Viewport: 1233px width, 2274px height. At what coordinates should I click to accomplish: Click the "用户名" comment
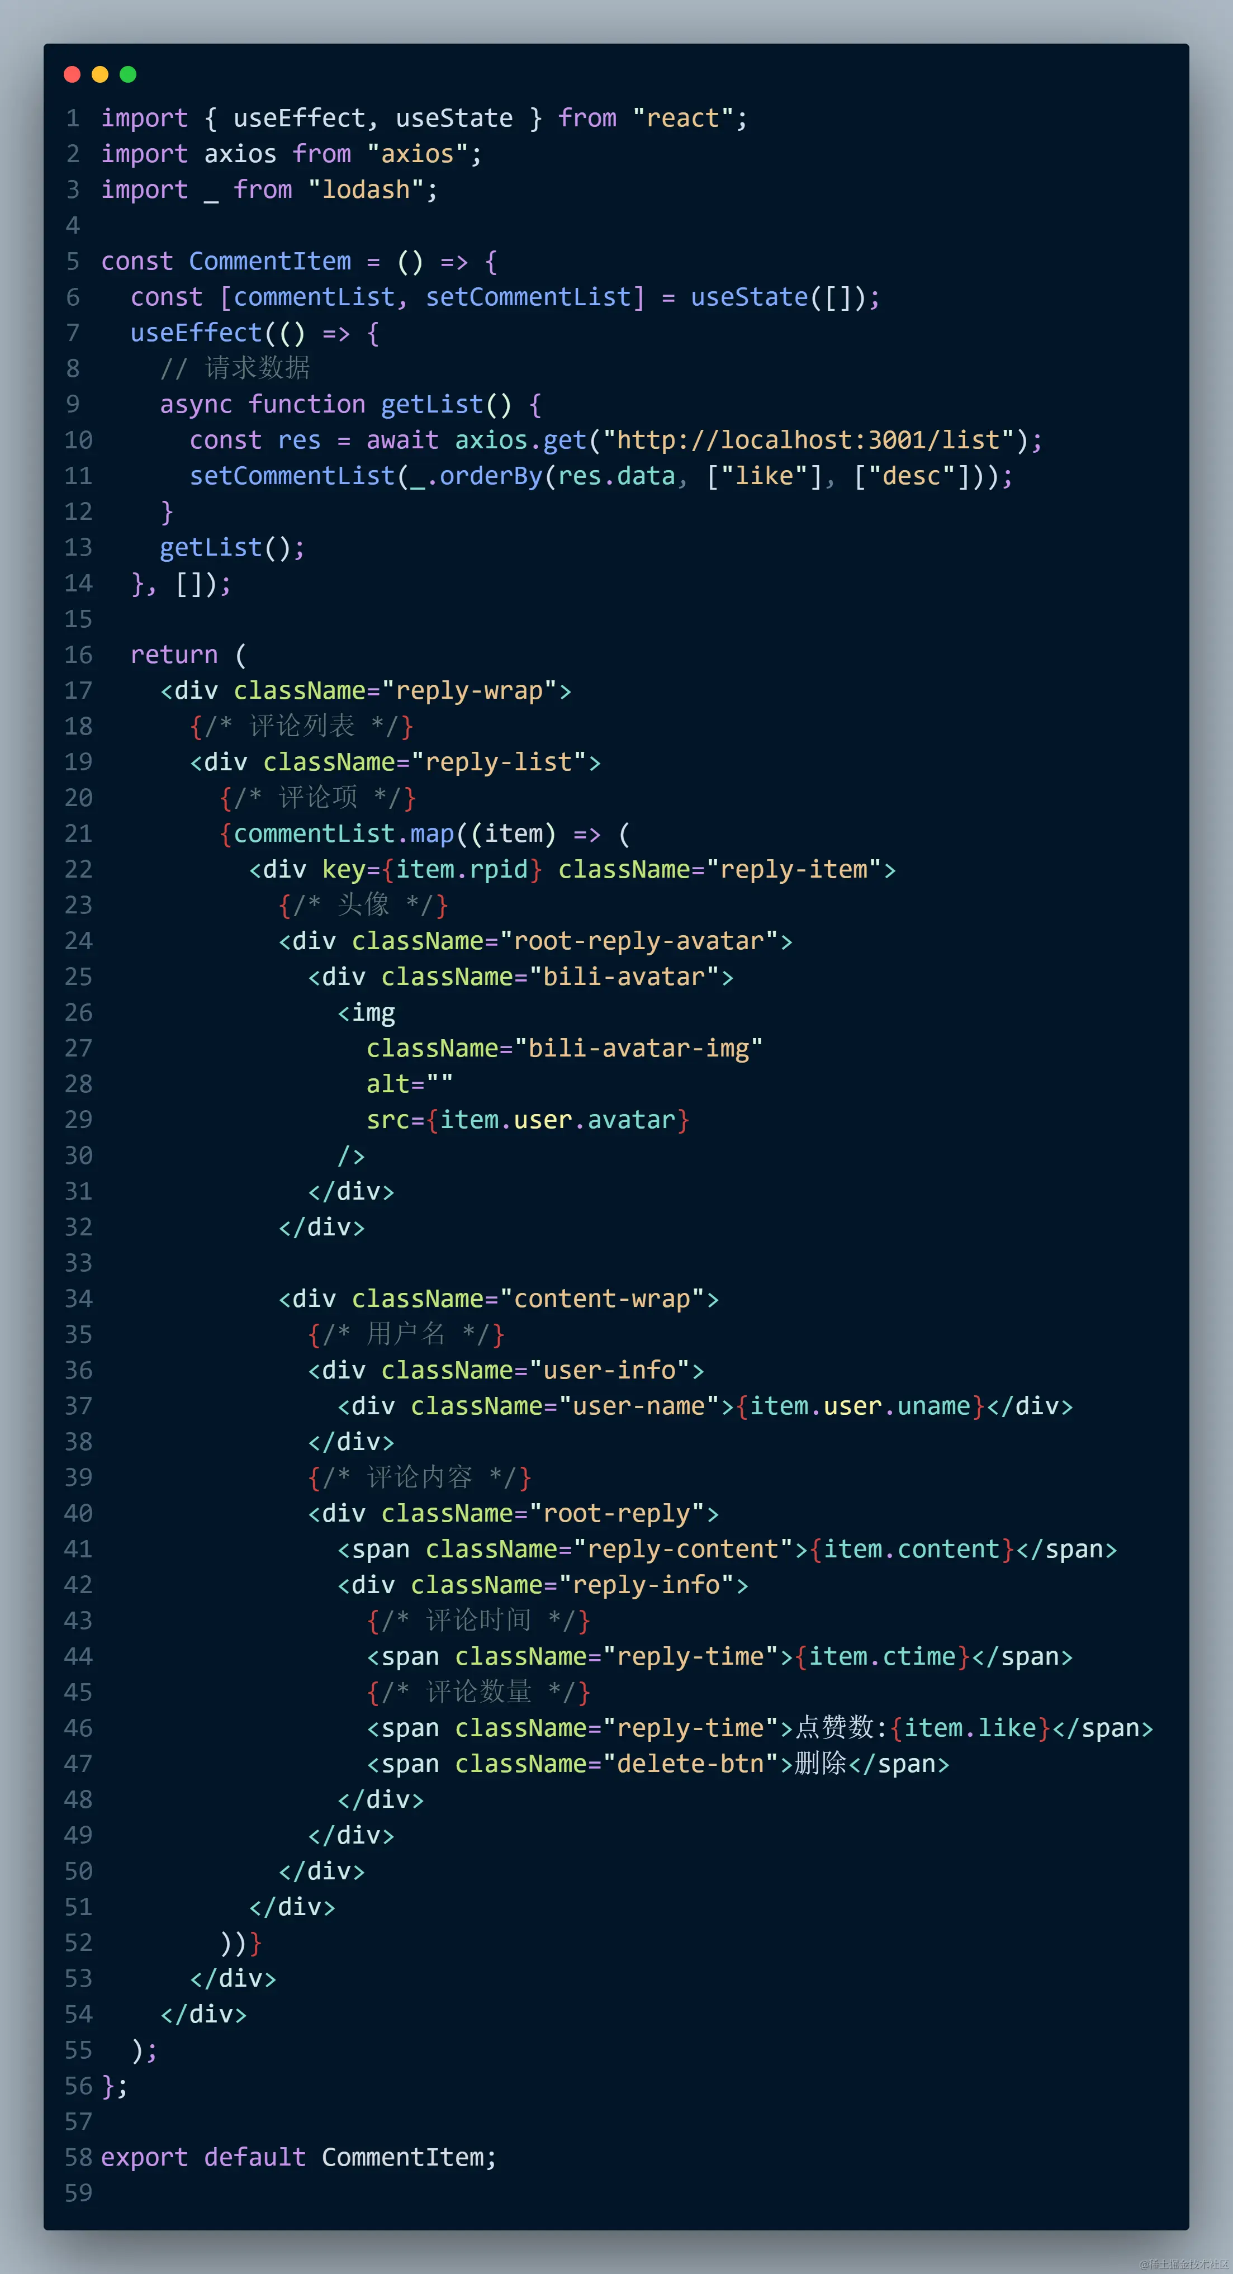tap(406, 1334)
